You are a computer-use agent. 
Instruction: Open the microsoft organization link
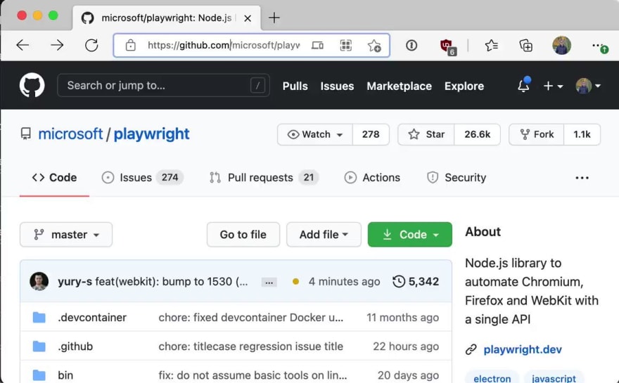click(x=70, y=134)
